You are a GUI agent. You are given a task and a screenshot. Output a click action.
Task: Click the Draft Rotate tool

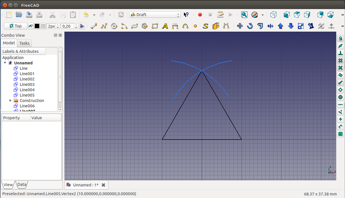[250, 26]
